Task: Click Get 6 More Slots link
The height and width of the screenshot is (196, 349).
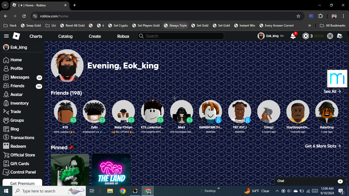Action: tap(323, 146)
